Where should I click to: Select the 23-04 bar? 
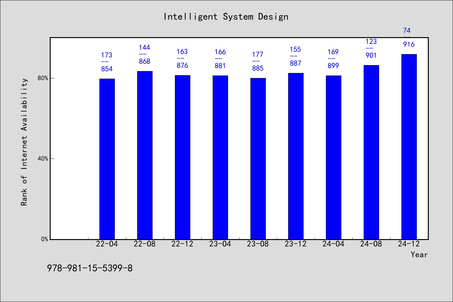point(220,157)
